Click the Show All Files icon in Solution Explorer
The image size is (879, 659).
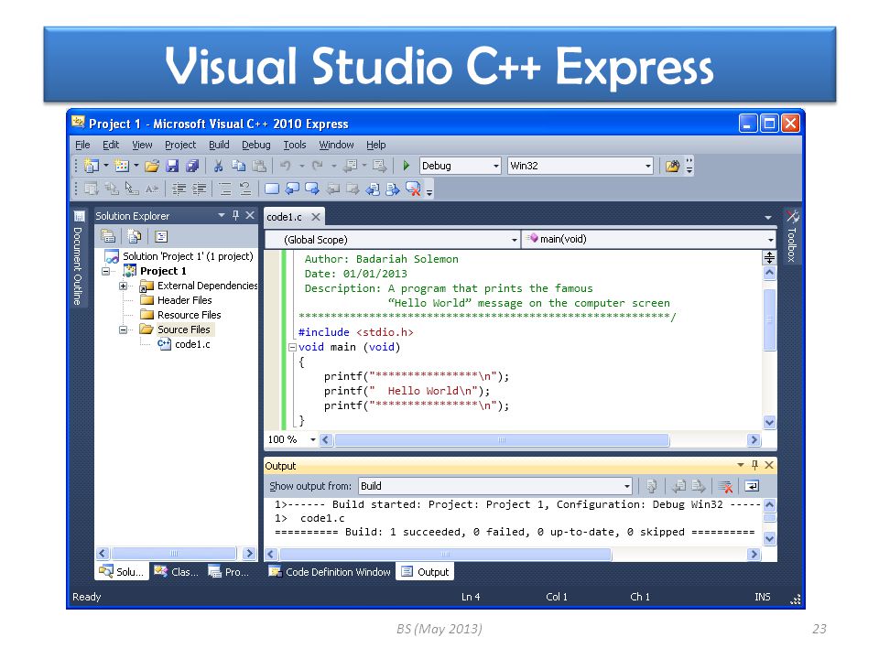134,236
